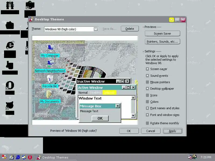Image resolution: width=215 pixels, height=161 pixels.
Task: Click the Settings group label
Action: (150, 51)
